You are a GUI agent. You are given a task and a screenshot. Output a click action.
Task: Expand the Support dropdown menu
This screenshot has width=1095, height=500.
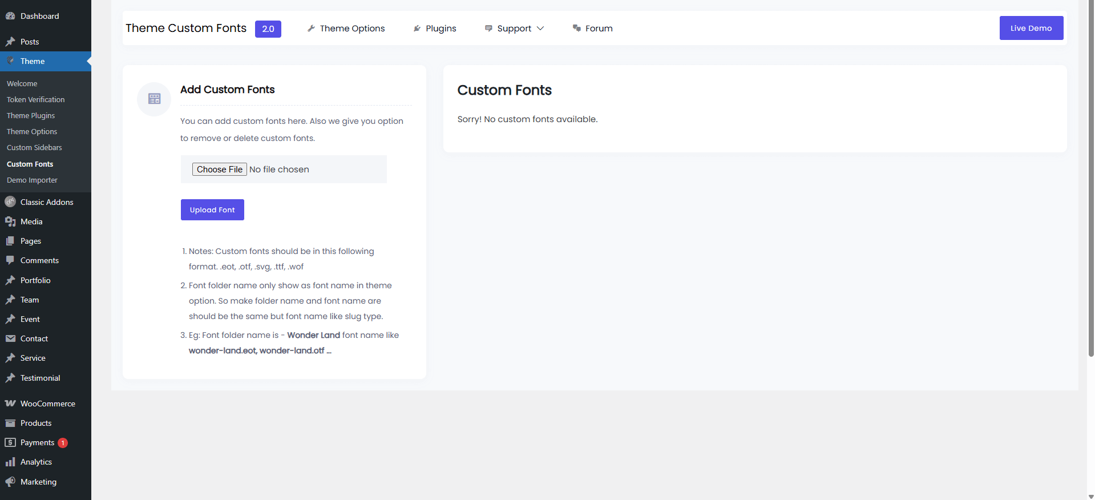[514, 29]
